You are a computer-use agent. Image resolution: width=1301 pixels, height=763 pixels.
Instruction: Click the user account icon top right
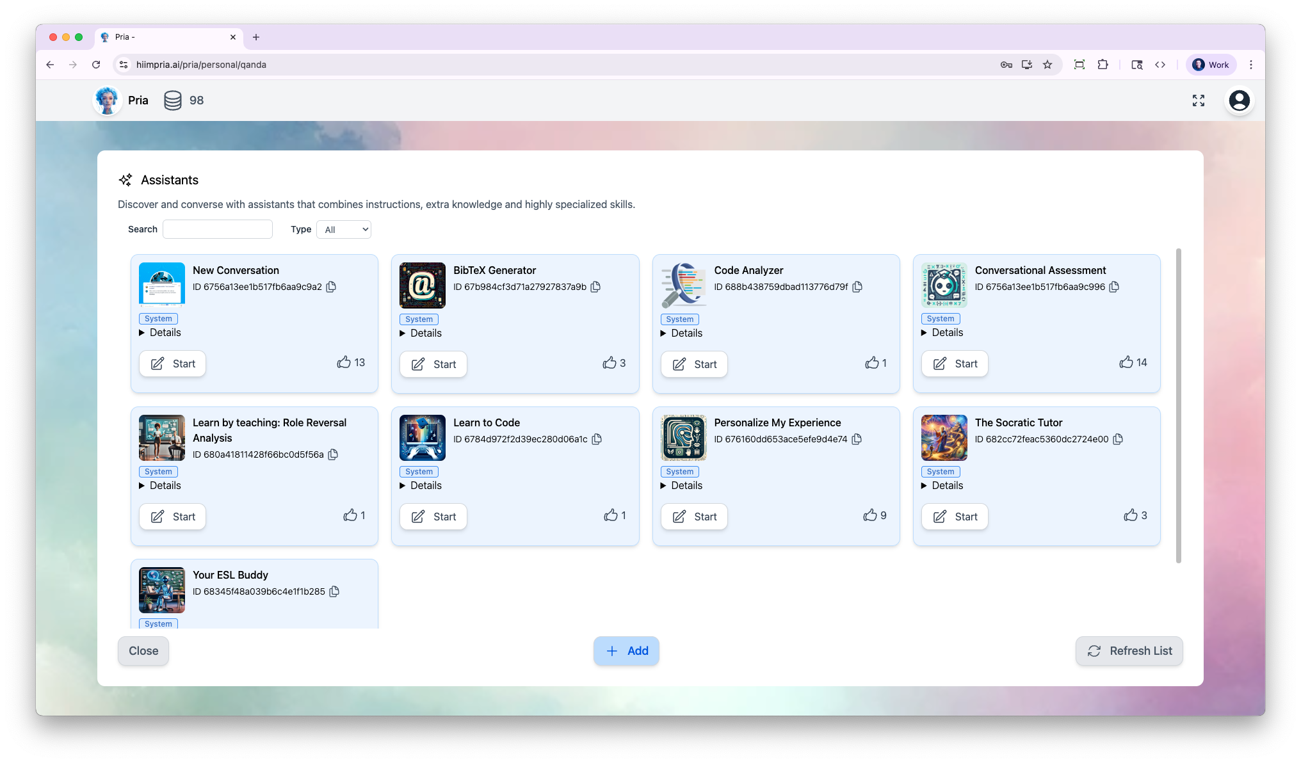(x=1239, y=100)
